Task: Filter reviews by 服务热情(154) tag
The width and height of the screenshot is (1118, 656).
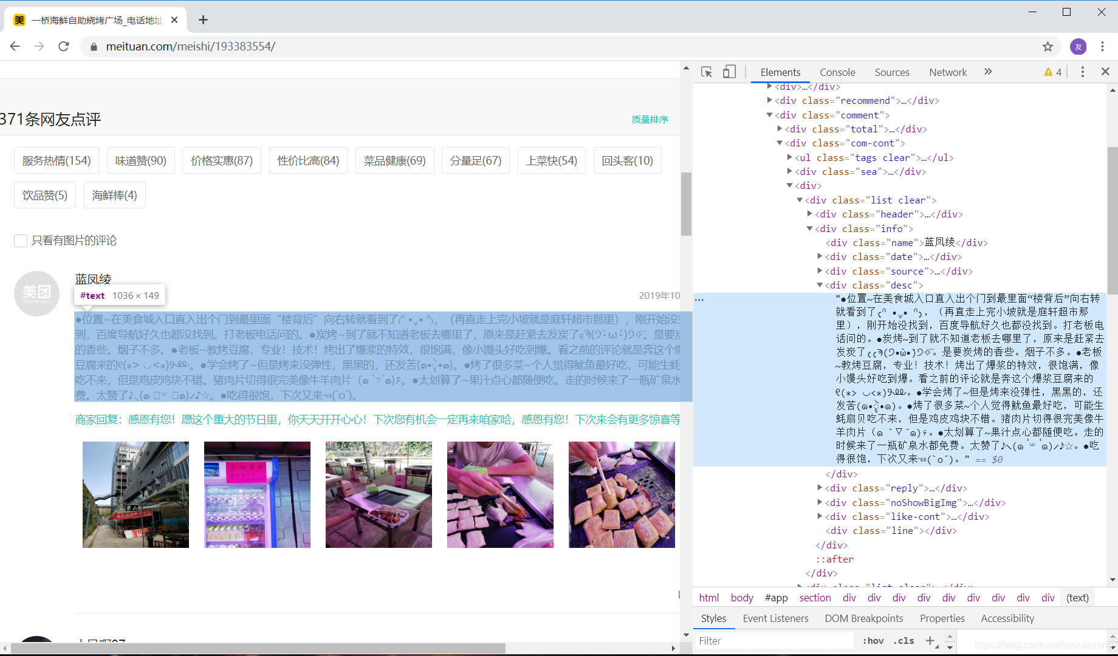Action: (x=57, y=160)
